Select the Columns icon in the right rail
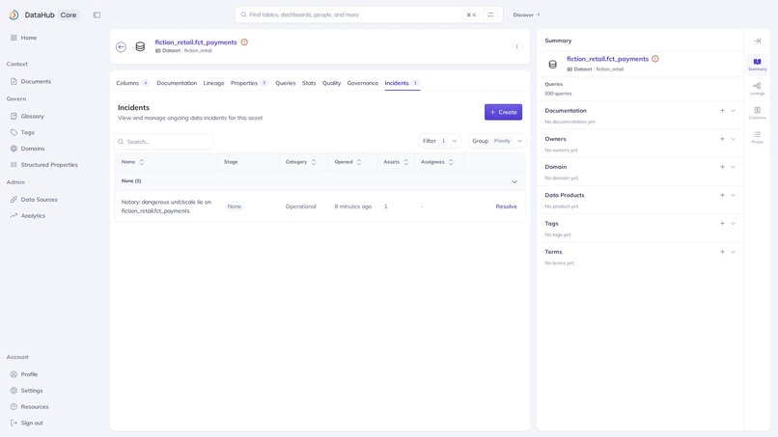Viewport: 778px width, 437px height. [757, 113]
